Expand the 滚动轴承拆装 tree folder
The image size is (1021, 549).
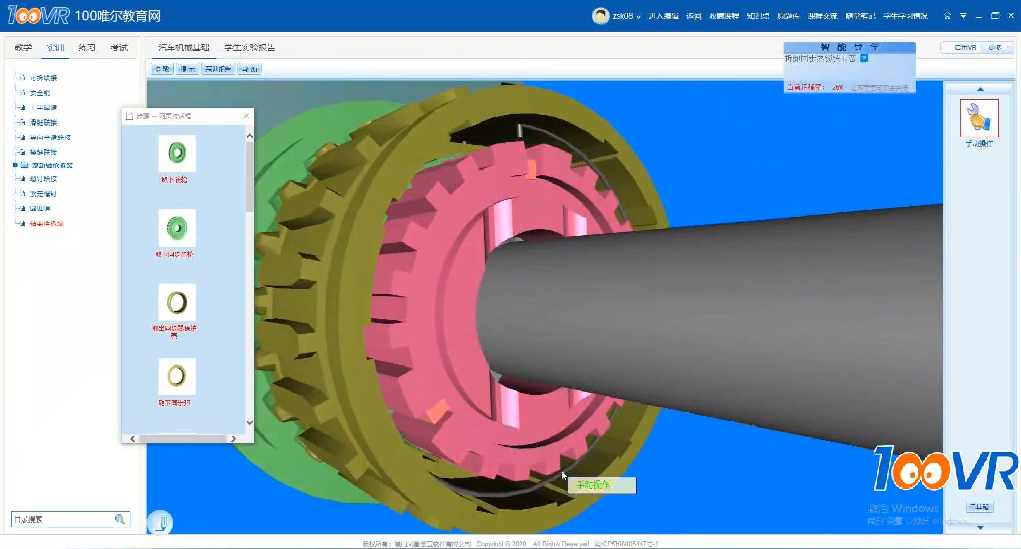15,165
